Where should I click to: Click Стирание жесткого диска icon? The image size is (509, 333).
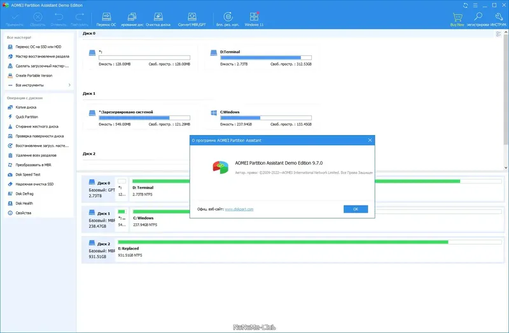pos(10,126)
